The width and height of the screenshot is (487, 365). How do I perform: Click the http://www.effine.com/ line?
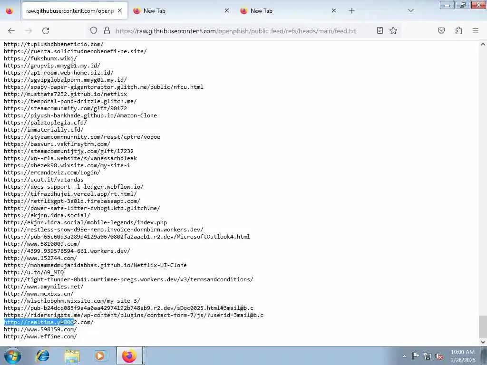(40, 336)
